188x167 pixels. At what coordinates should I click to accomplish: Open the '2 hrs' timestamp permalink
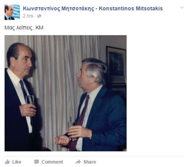click(28, 16)
